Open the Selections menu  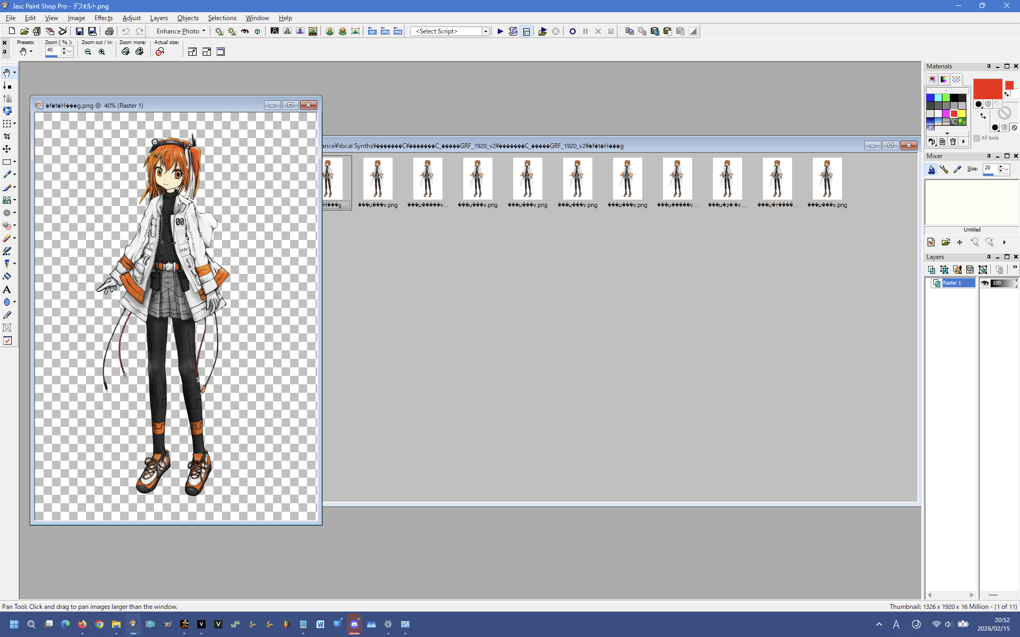(x=222, y=18)
